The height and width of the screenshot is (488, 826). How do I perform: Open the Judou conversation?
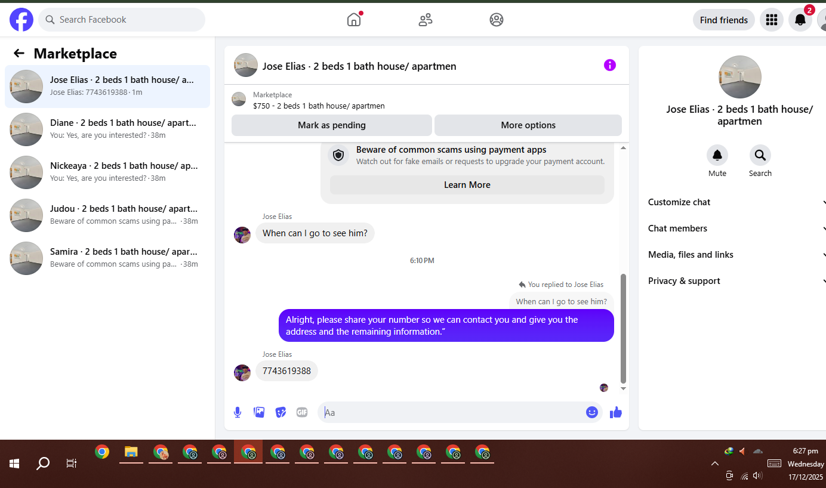[107, 215]
